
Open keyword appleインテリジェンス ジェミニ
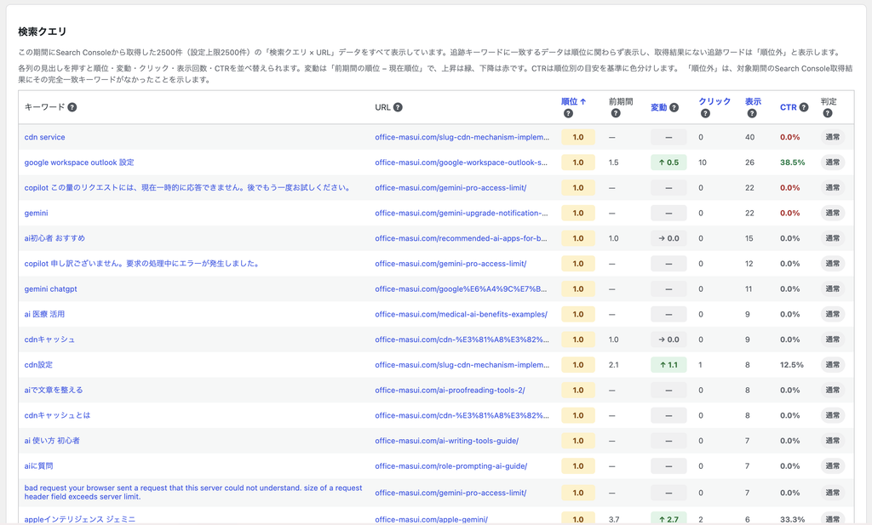(x=79, y=519)
